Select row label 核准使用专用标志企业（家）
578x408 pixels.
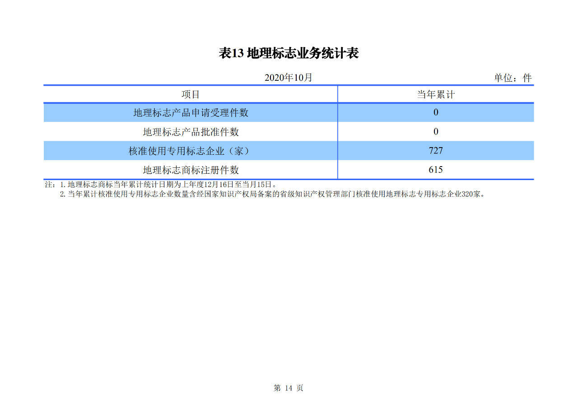[191, 151]
